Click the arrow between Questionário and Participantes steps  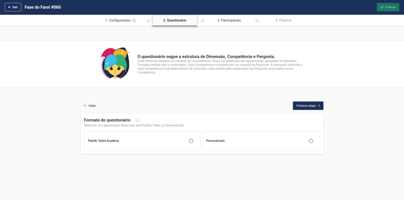click(x=202, y=21)
